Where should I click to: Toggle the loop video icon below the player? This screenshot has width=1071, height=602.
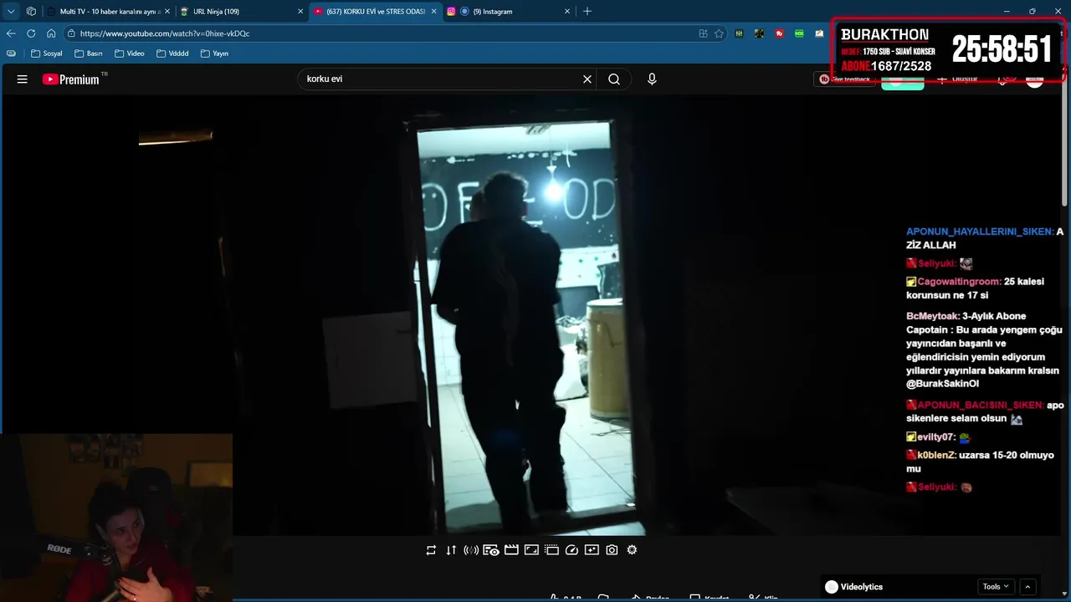[431, 550]
